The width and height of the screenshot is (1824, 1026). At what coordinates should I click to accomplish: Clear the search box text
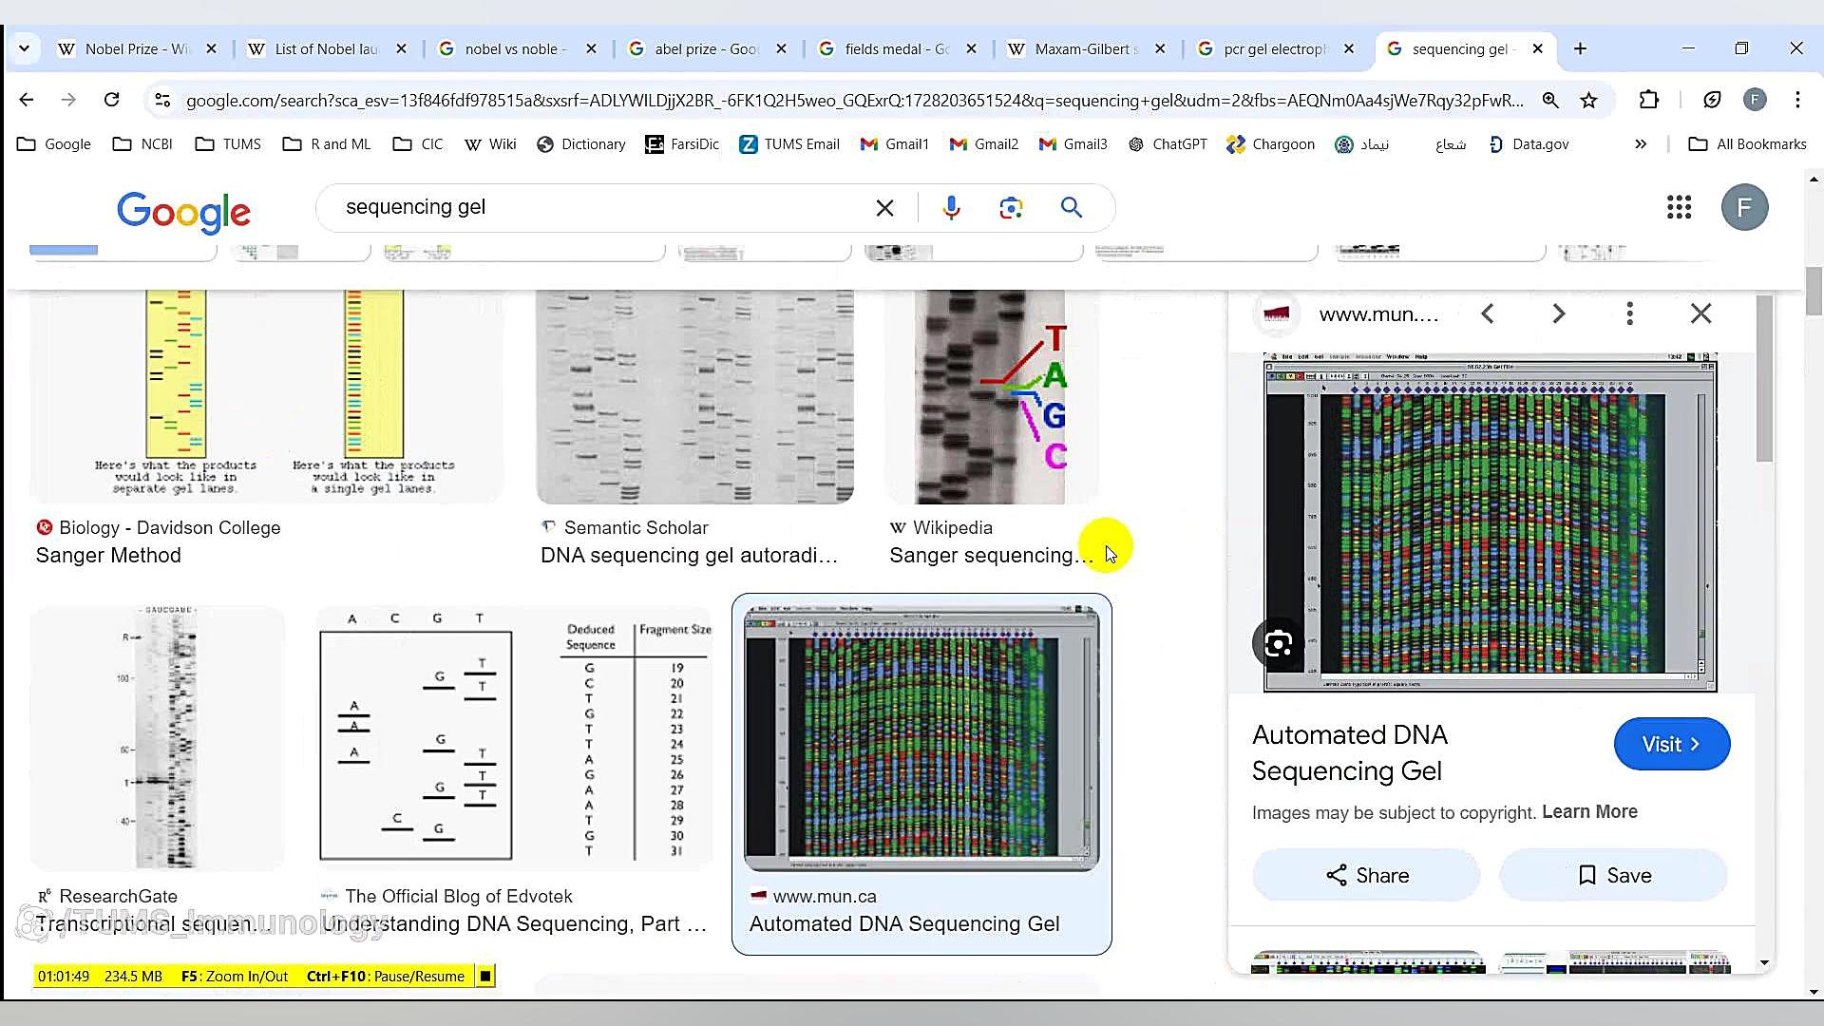[884, 207]
